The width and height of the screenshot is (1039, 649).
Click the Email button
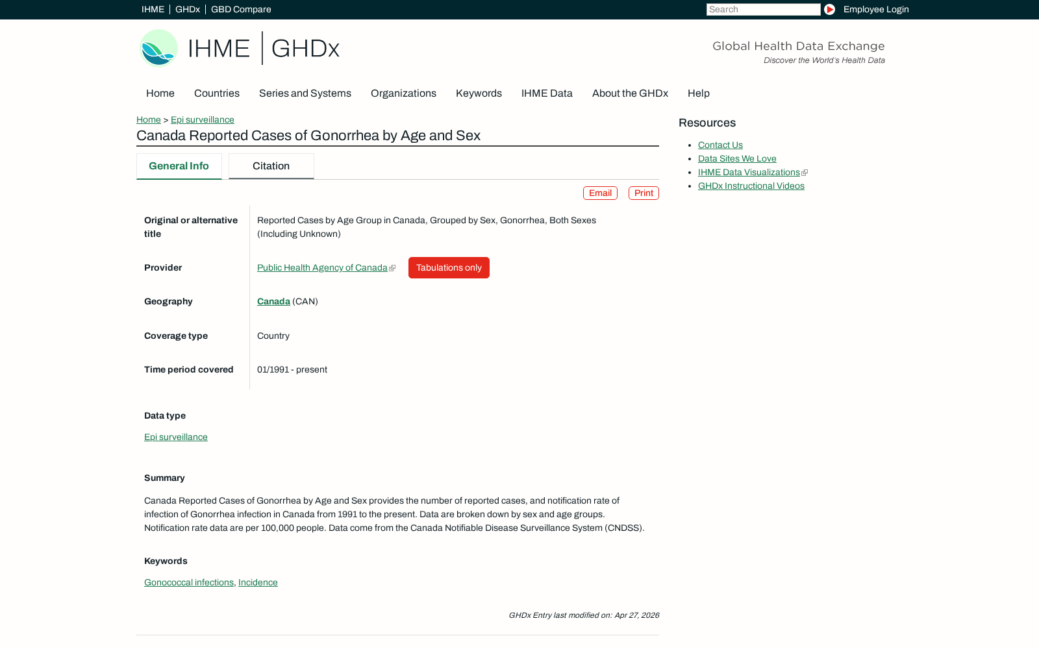pyautogui.click(x=600, y=193)
